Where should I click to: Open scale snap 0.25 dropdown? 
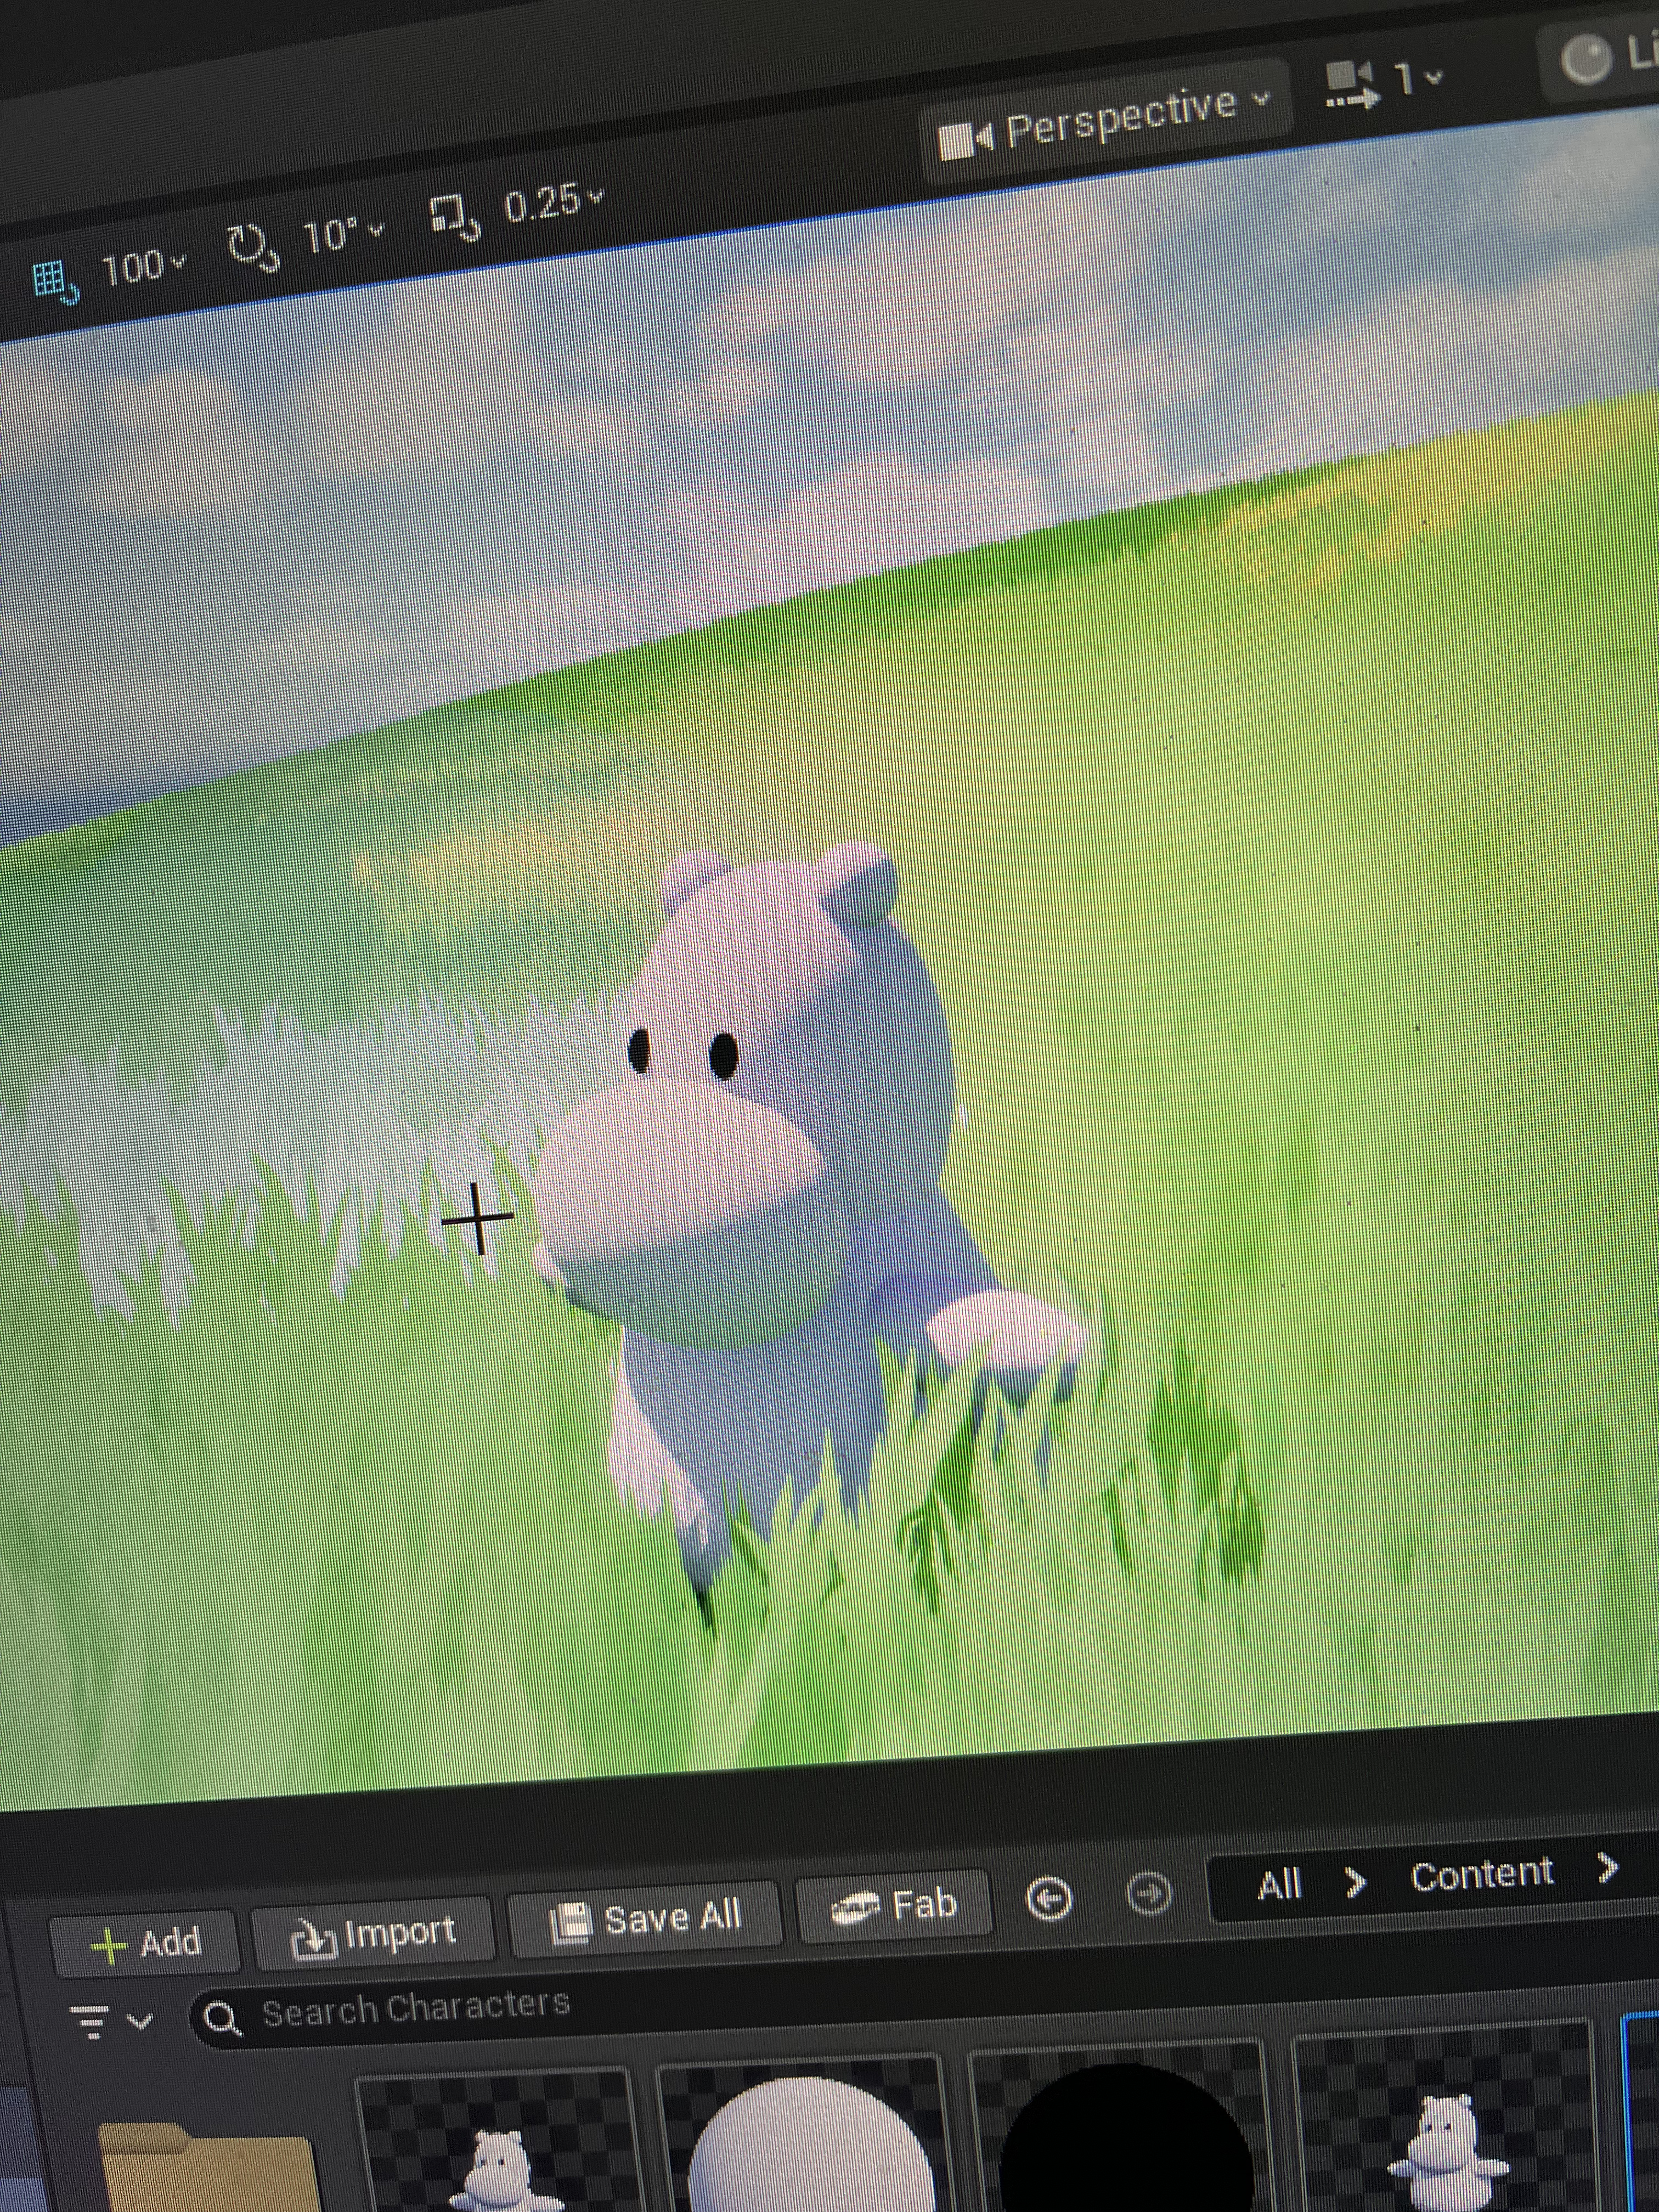click(x=553, y=204)
